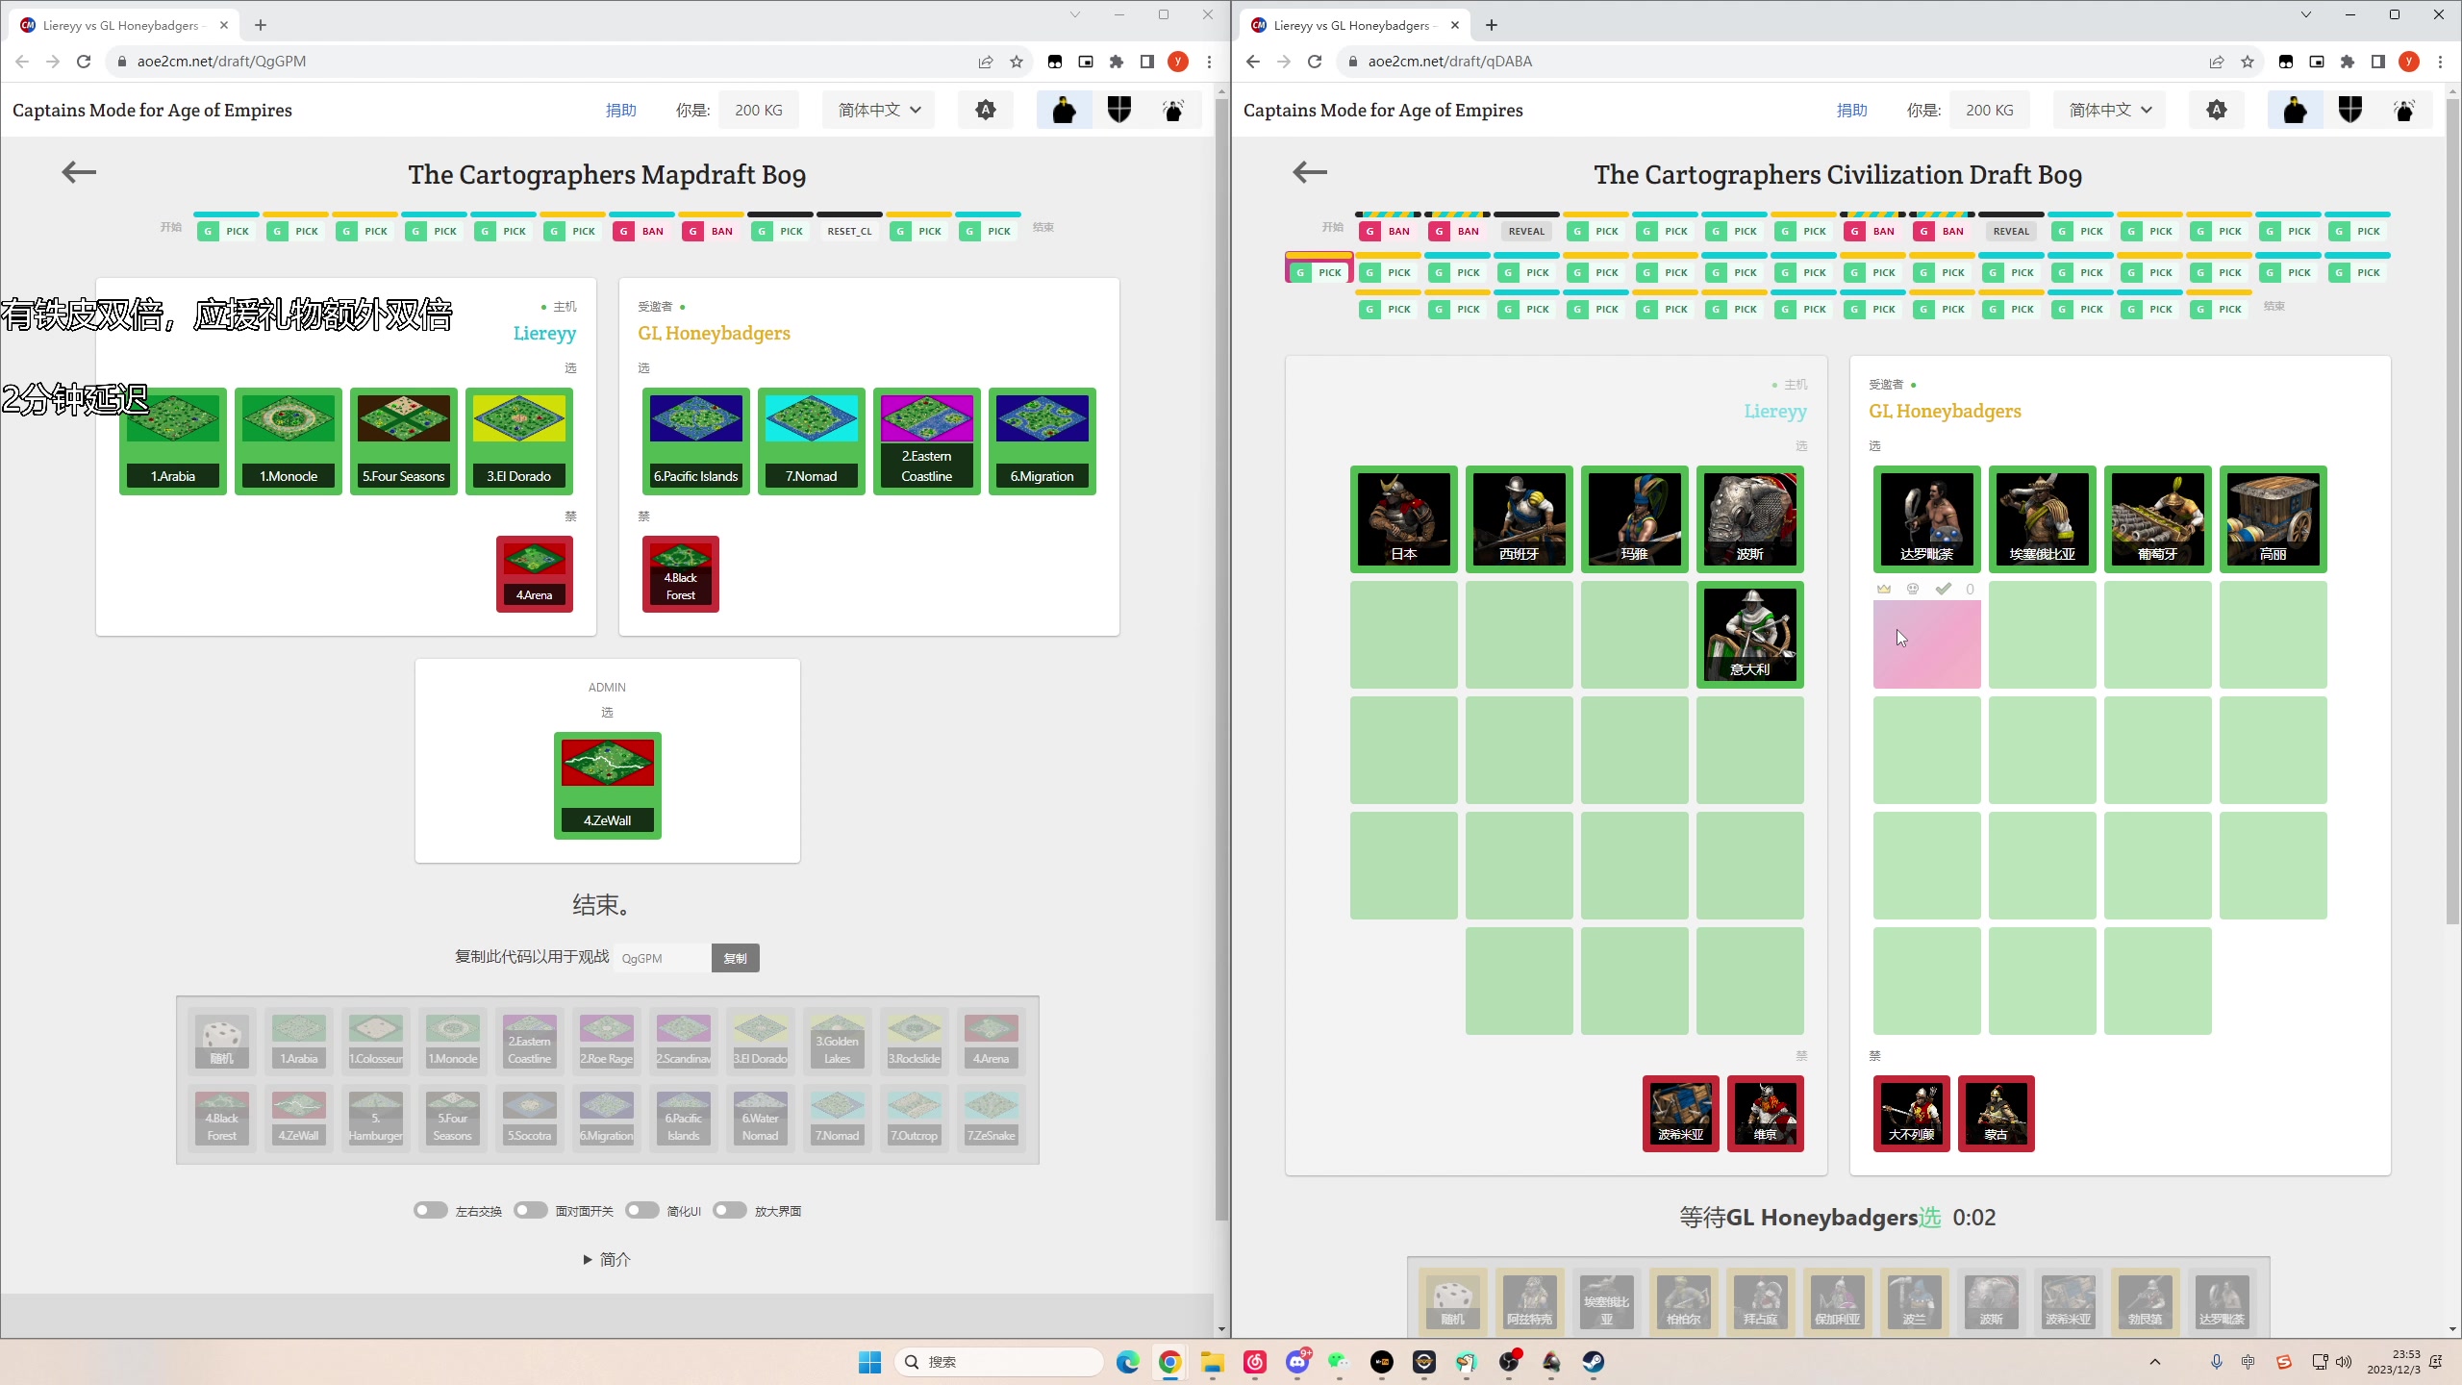The width and height of the screenshot is (2462, 1385).
Task: Show hidden tray icons chevron on the taskbar
Action: tap(2155, 1362)
